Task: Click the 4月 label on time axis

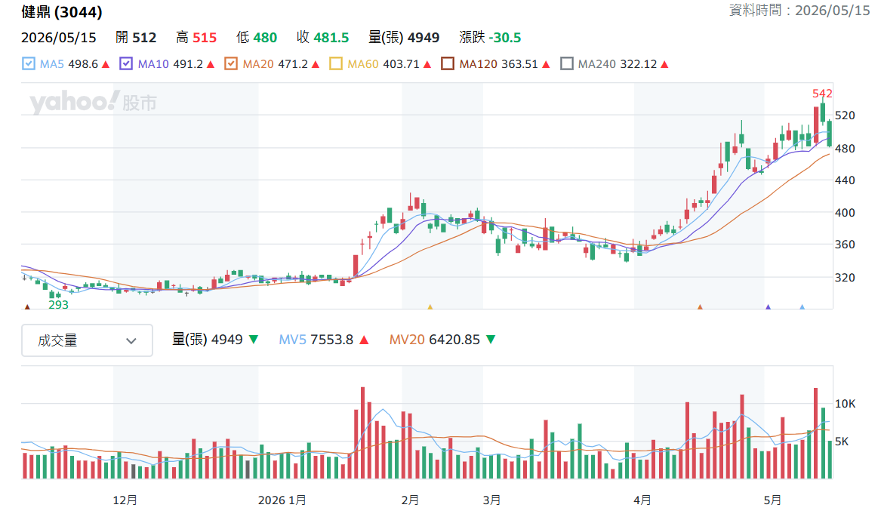Action: click(642, 500)
